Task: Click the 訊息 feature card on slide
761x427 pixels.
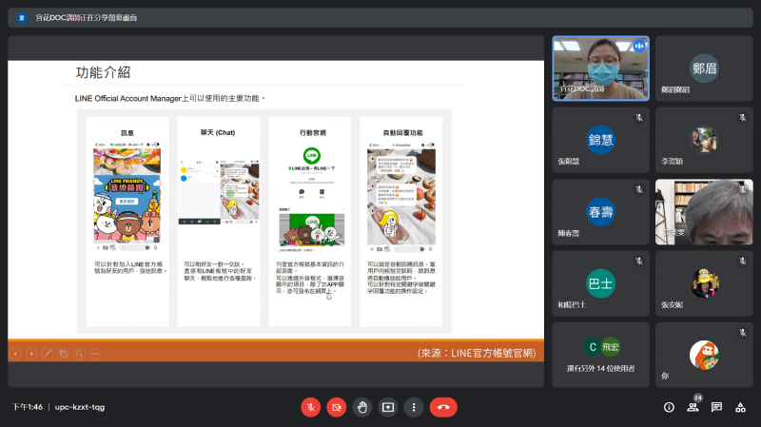Action: pos(127,222)
